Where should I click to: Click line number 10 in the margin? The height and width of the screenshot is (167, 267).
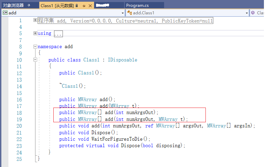tap(19, 60)
